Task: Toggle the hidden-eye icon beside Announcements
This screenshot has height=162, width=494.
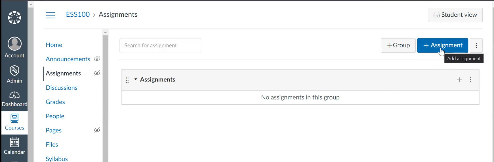Action: (x=97, y=59)
